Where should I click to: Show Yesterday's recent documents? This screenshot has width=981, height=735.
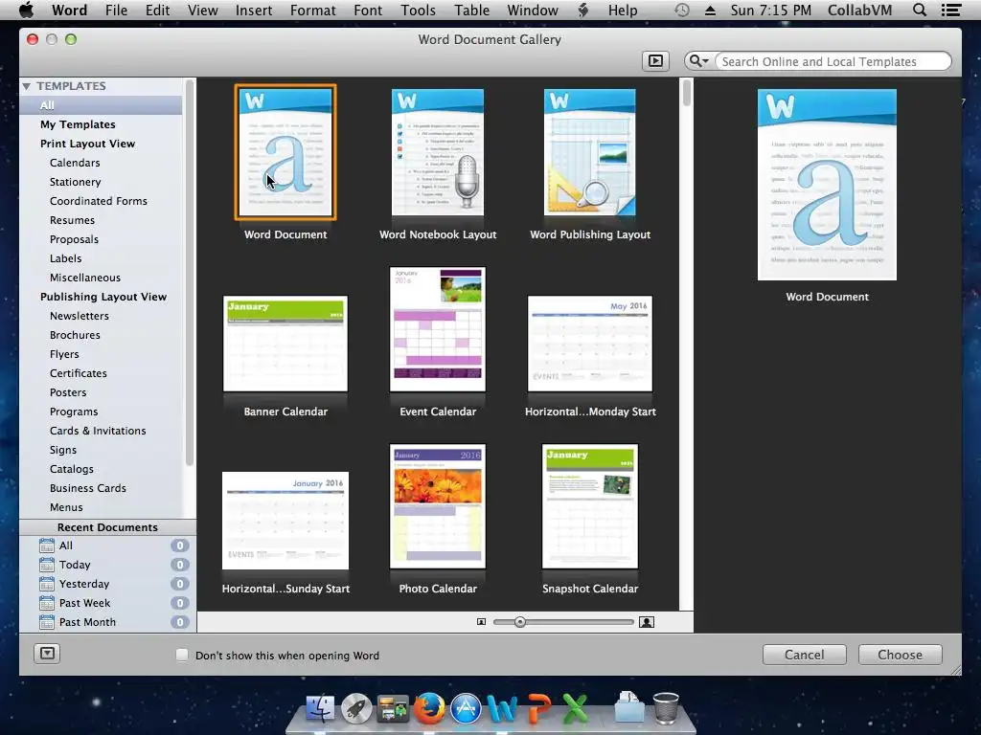coord(107,584)
